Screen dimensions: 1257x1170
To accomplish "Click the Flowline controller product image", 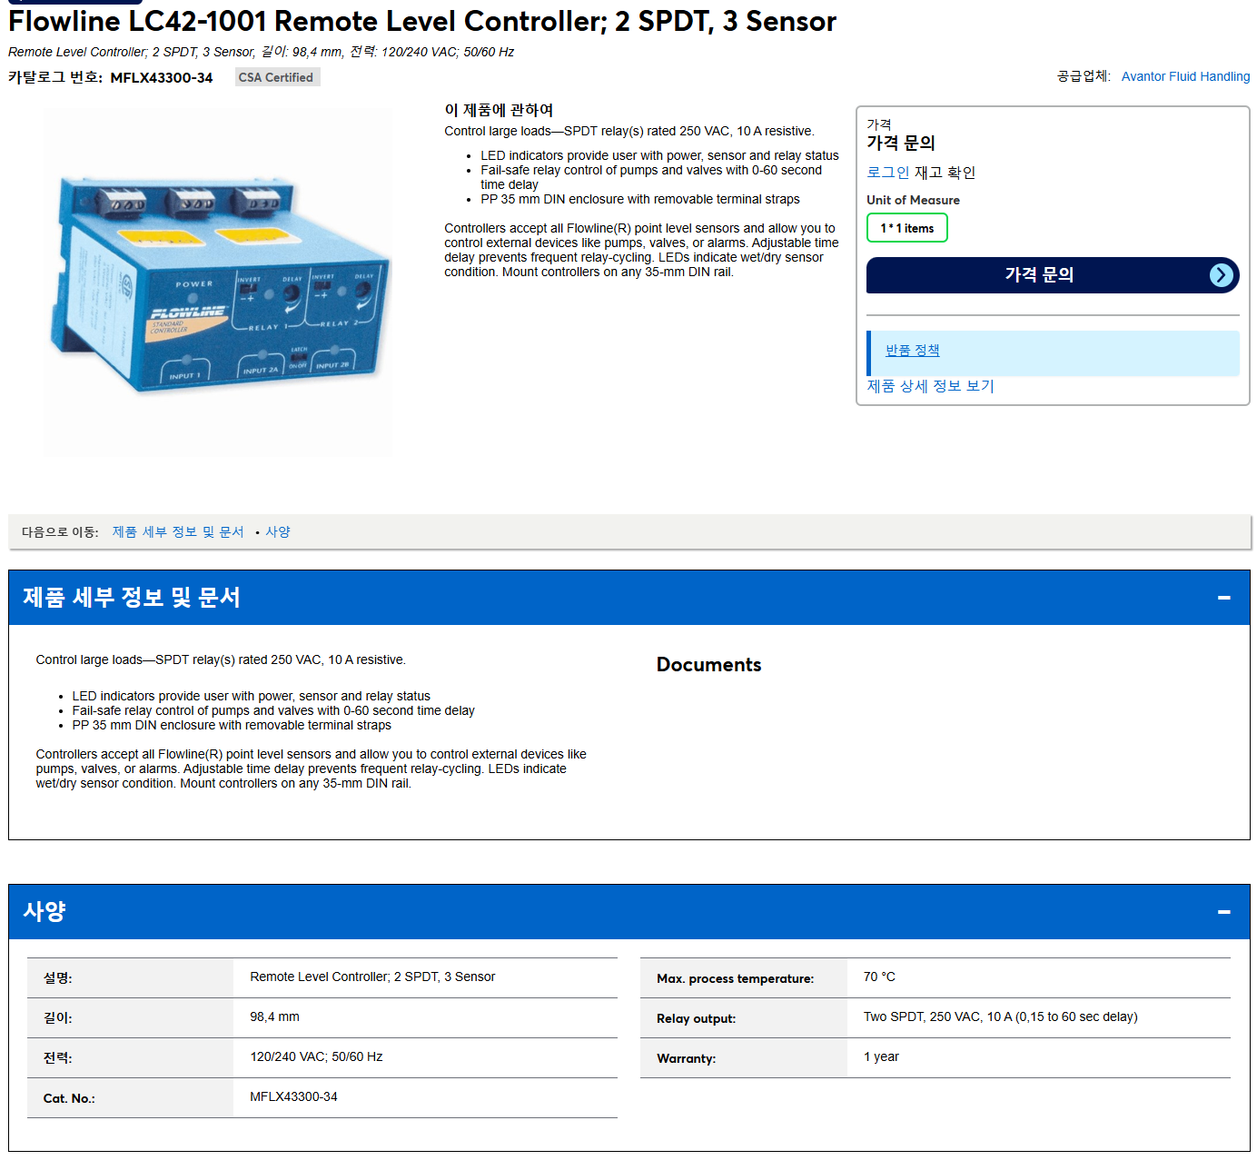I will point(219,283).
